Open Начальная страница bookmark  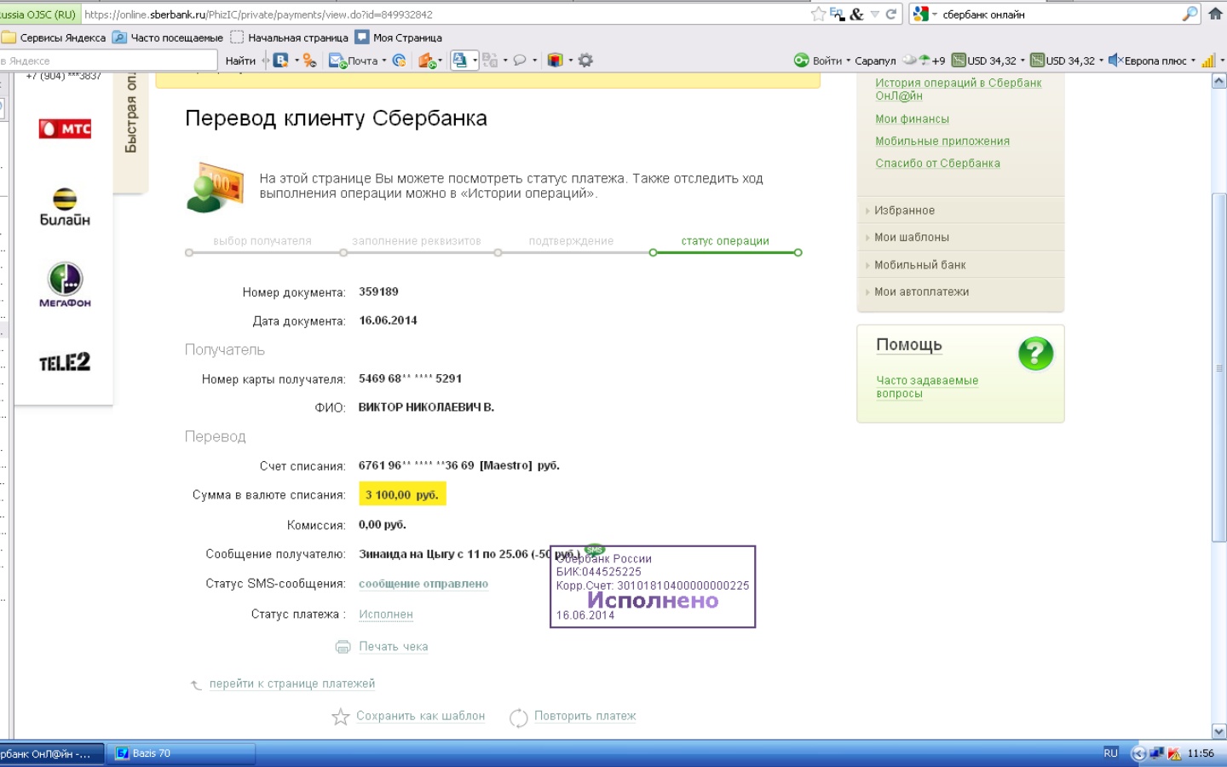click(x=289, y=37)
